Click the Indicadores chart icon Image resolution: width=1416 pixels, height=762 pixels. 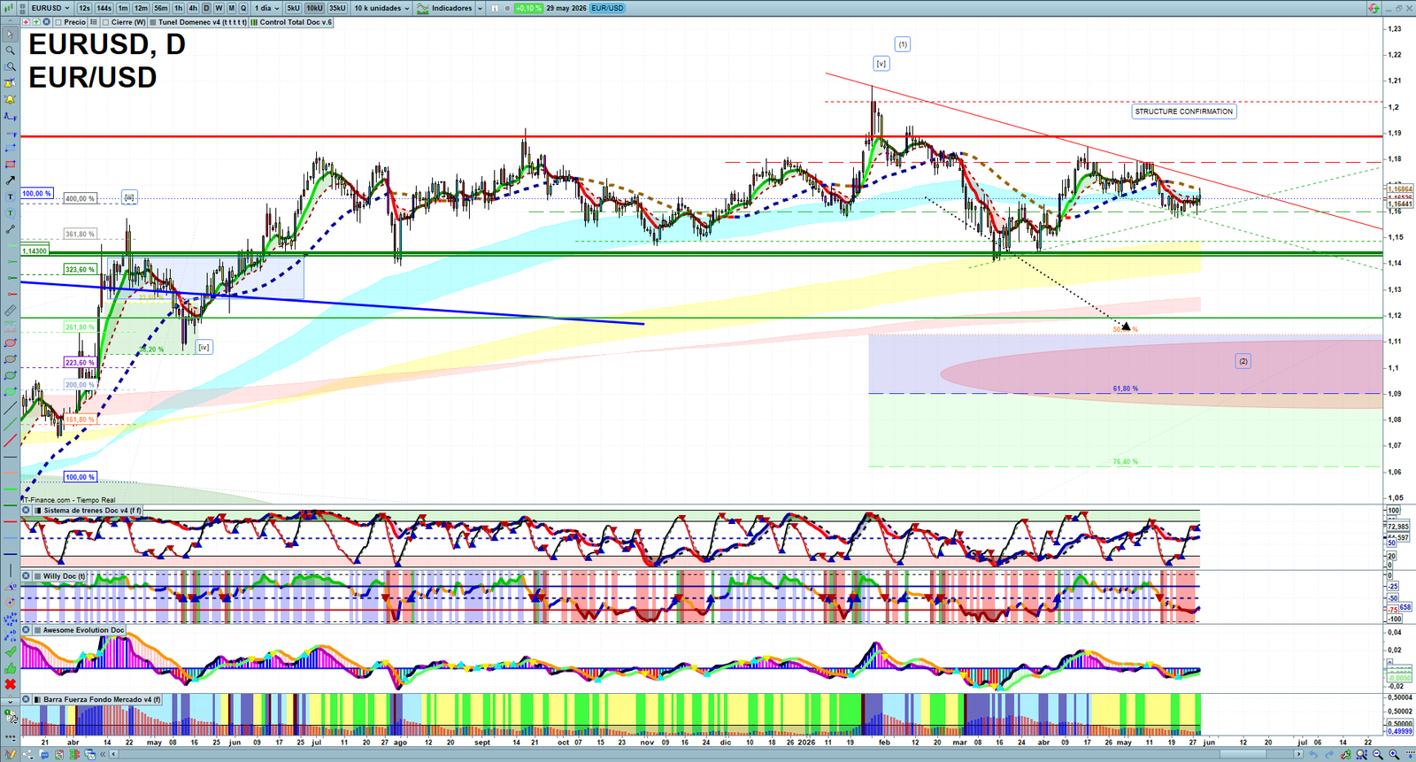(423, 8)
